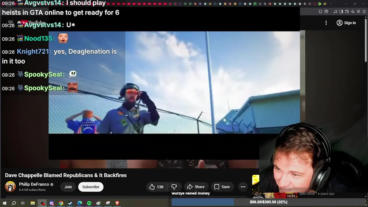368x207 pixels.
Task: Click chat username Nood135
Action: click(38, 38)
